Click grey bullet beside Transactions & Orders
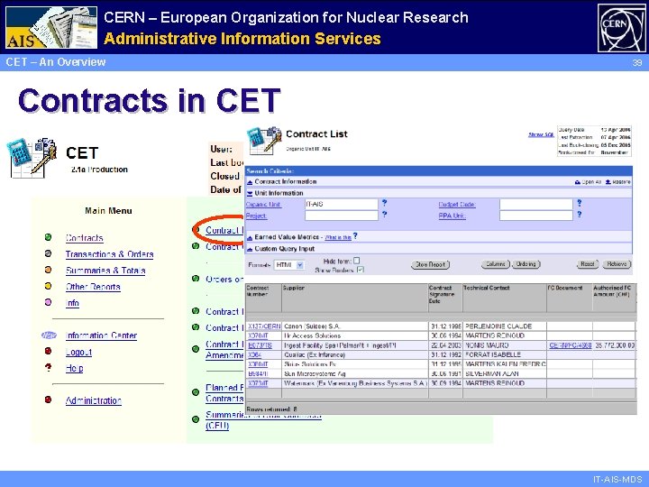The width and height of the screenshot is (649, 487). [48, 253]
